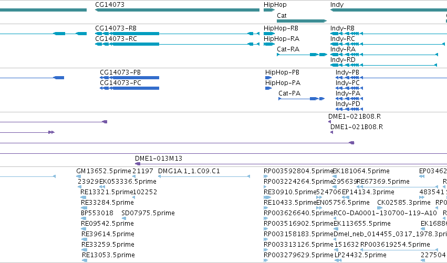This screenshot has width=447, height=263.
Task: Select the RC0-DA0001-130700-119-A10 label
Action: coord(385,213)
